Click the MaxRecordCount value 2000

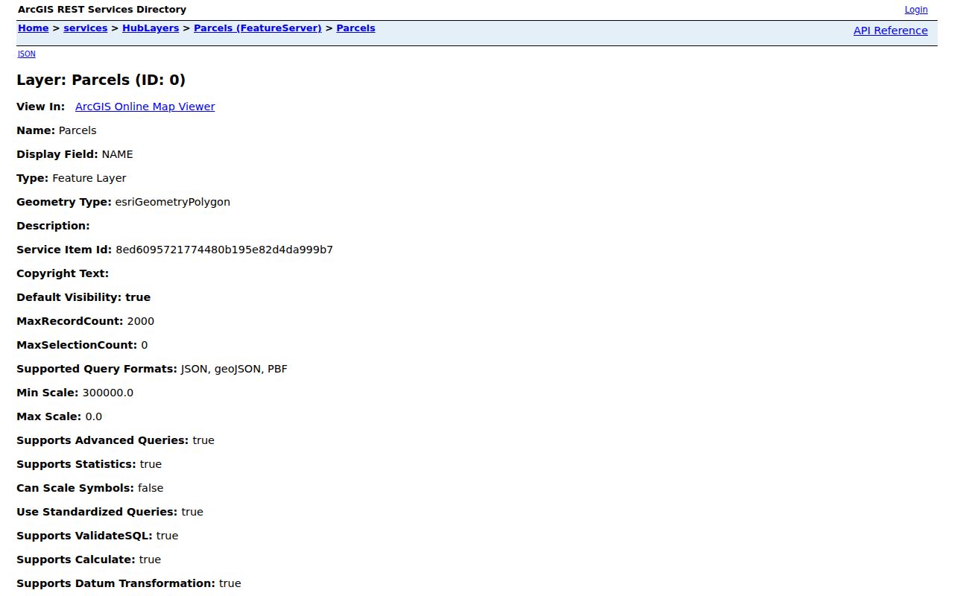(141, 321)
